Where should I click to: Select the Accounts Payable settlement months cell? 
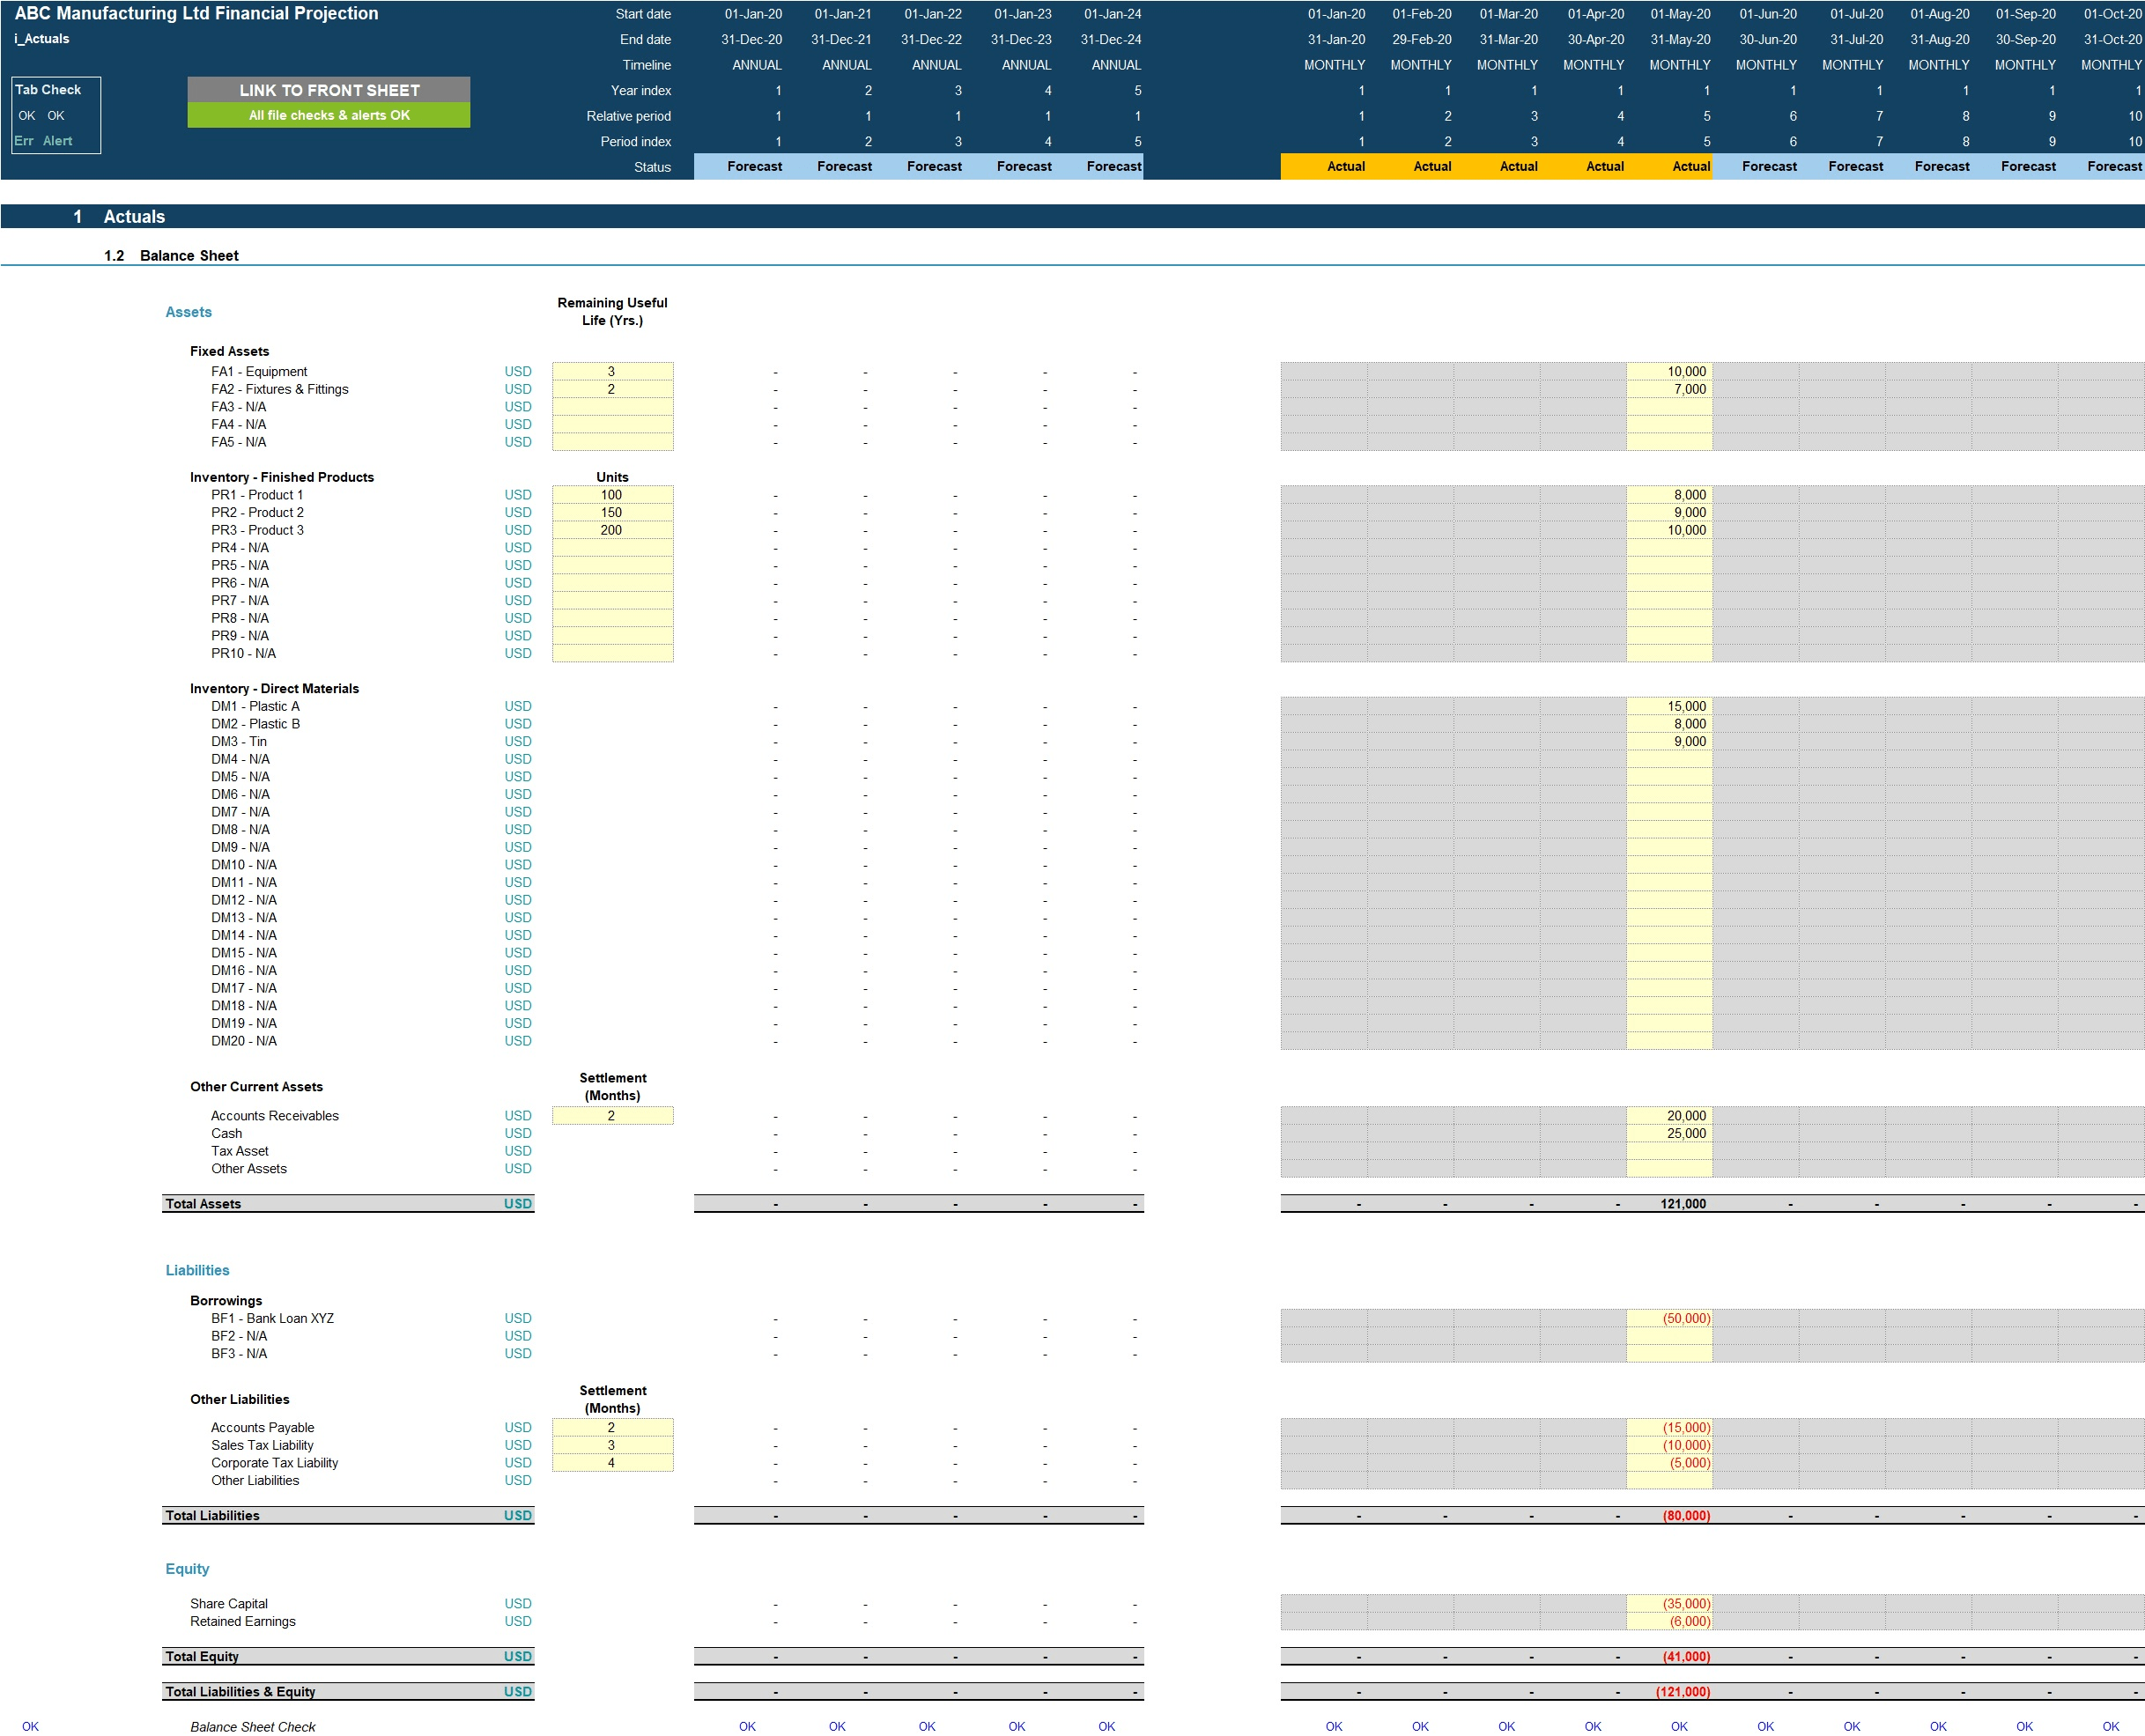[612, 1427]
